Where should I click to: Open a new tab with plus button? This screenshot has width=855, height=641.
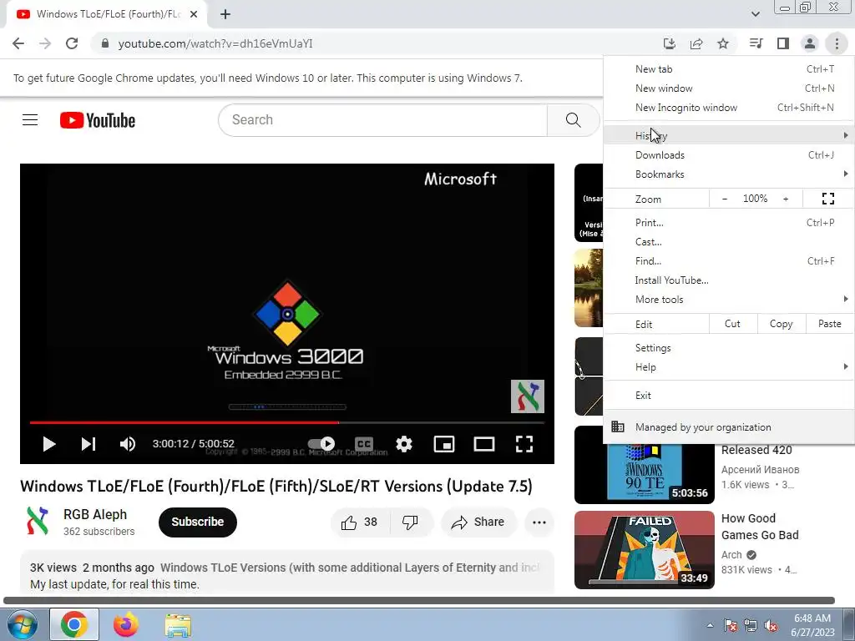click(225, 14)
